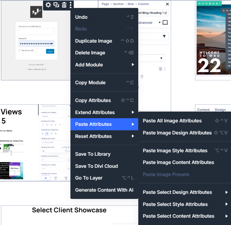Select no text shadow option
This screenshot has height=225, width=231.
point(46,179)
